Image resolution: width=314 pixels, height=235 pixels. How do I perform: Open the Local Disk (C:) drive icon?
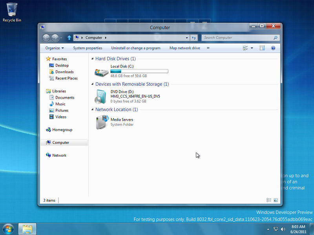[x=102, y=72]
